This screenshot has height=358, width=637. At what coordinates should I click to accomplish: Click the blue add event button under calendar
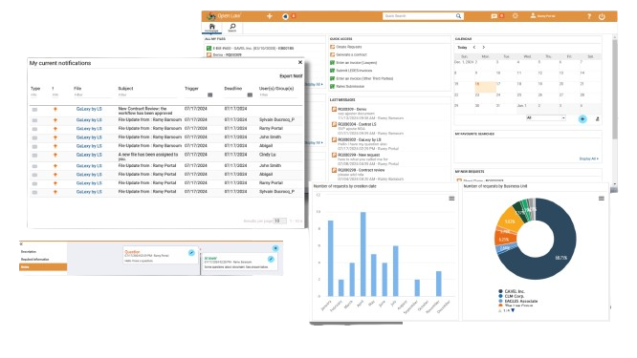[x=582, y=118]
